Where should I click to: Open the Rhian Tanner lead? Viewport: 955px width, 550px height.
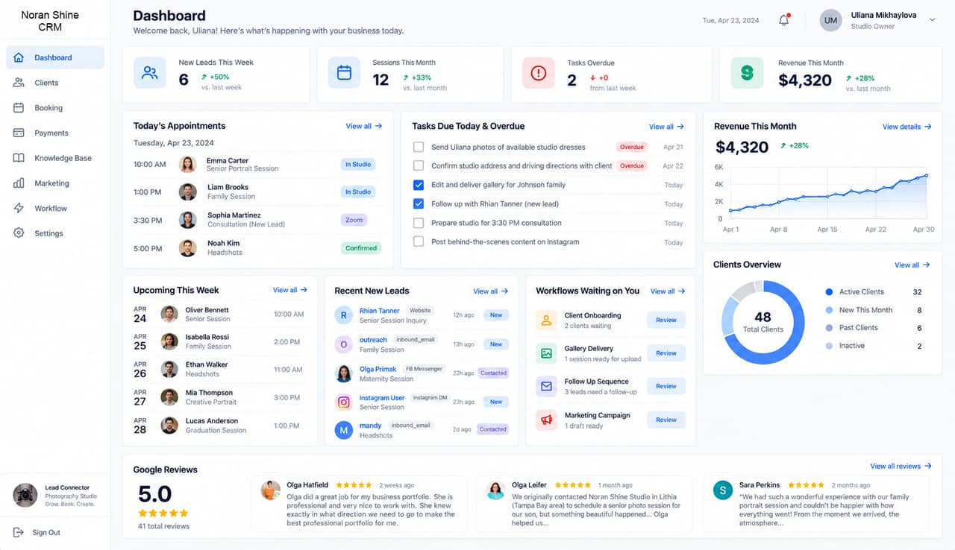(x=380, y=311)
